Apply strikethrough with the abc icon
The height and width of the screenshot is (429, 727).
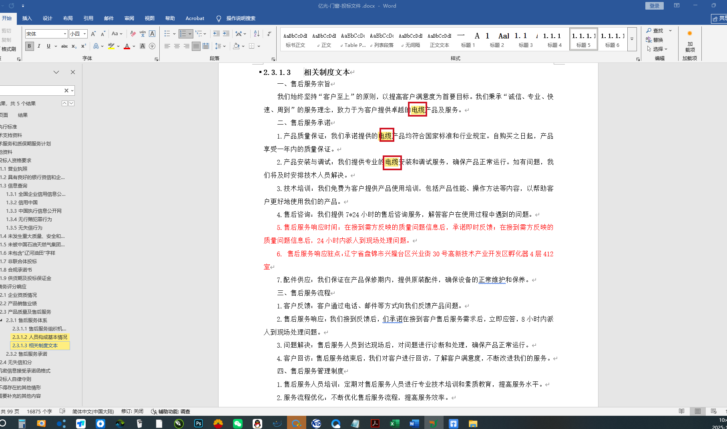click(x=64, y=46)
